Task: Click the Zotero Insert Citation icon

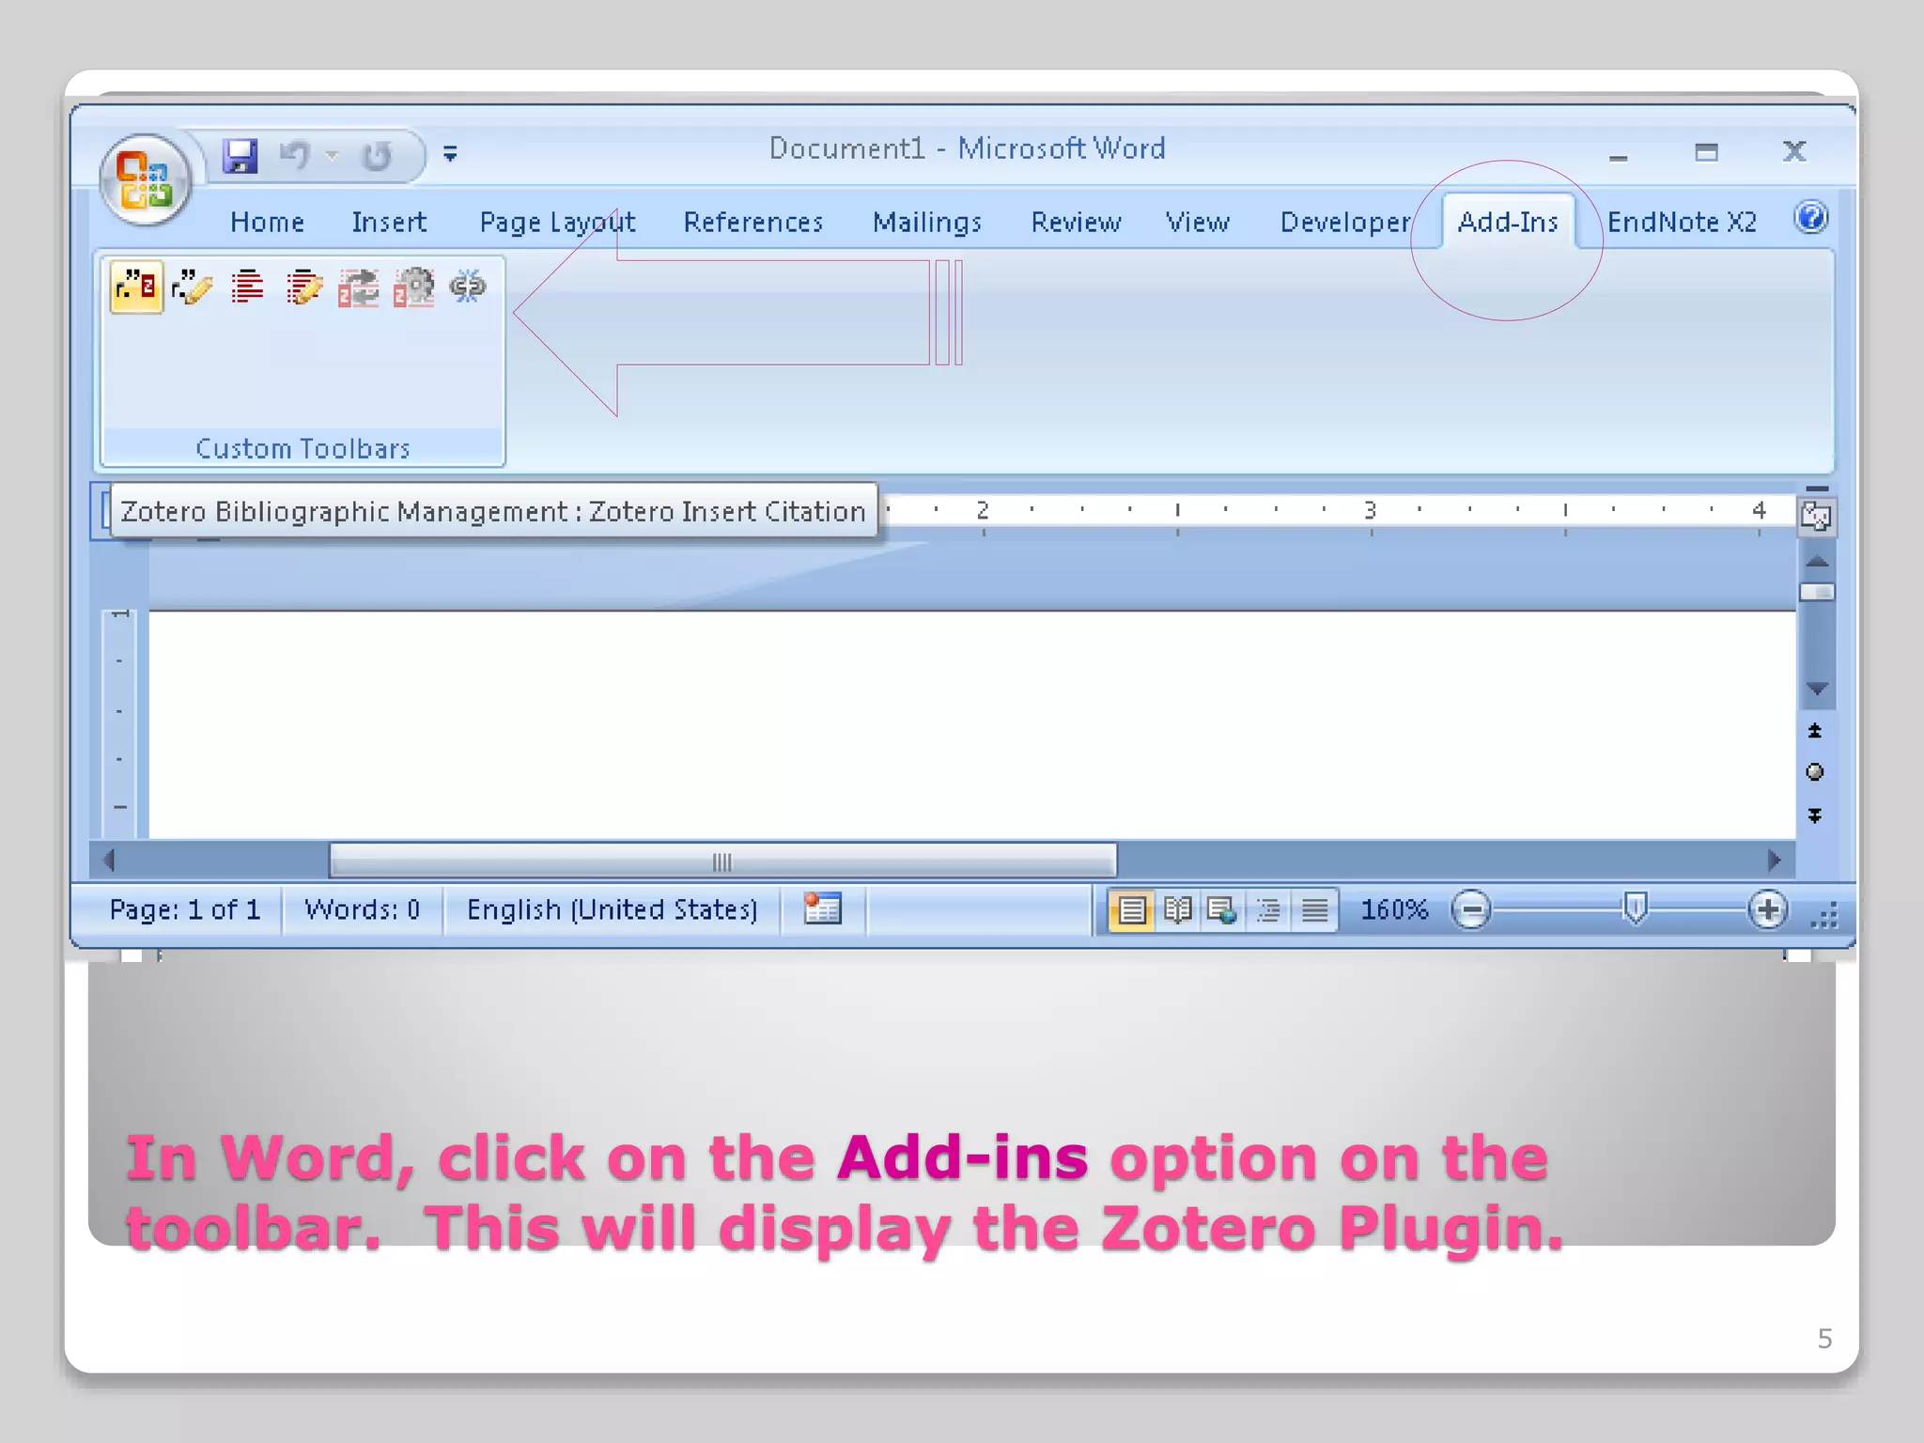Action: (137, 287)
